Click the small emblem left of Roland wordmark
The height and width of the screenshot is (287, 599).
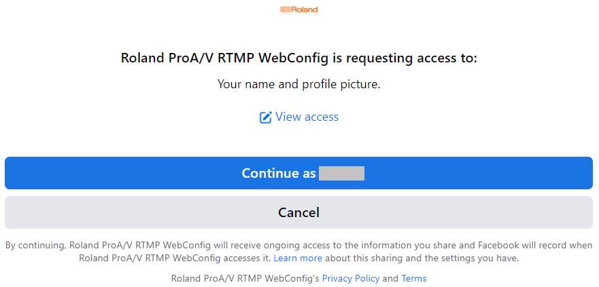point(286,9)
